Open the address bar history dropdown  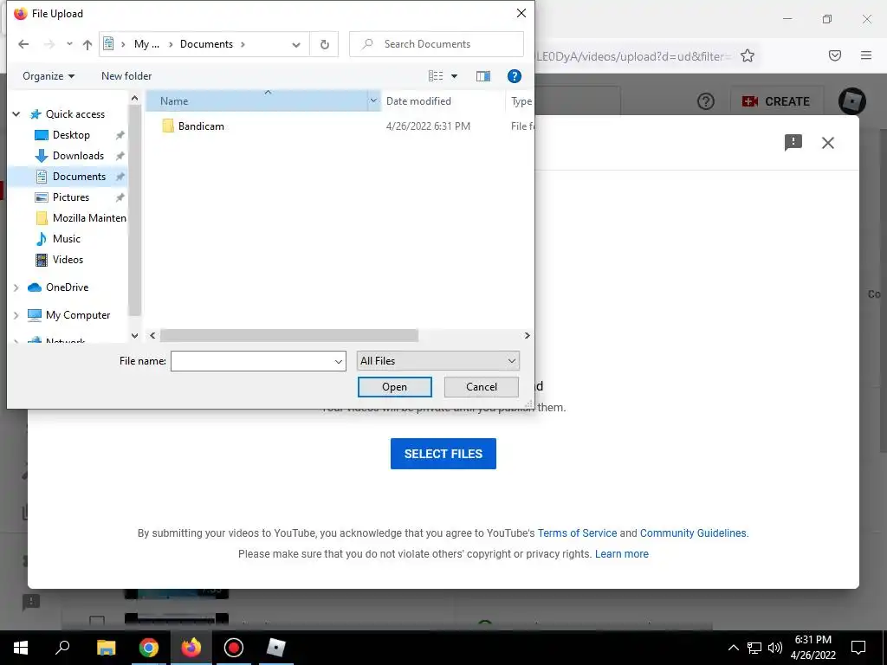click(296, 45)
